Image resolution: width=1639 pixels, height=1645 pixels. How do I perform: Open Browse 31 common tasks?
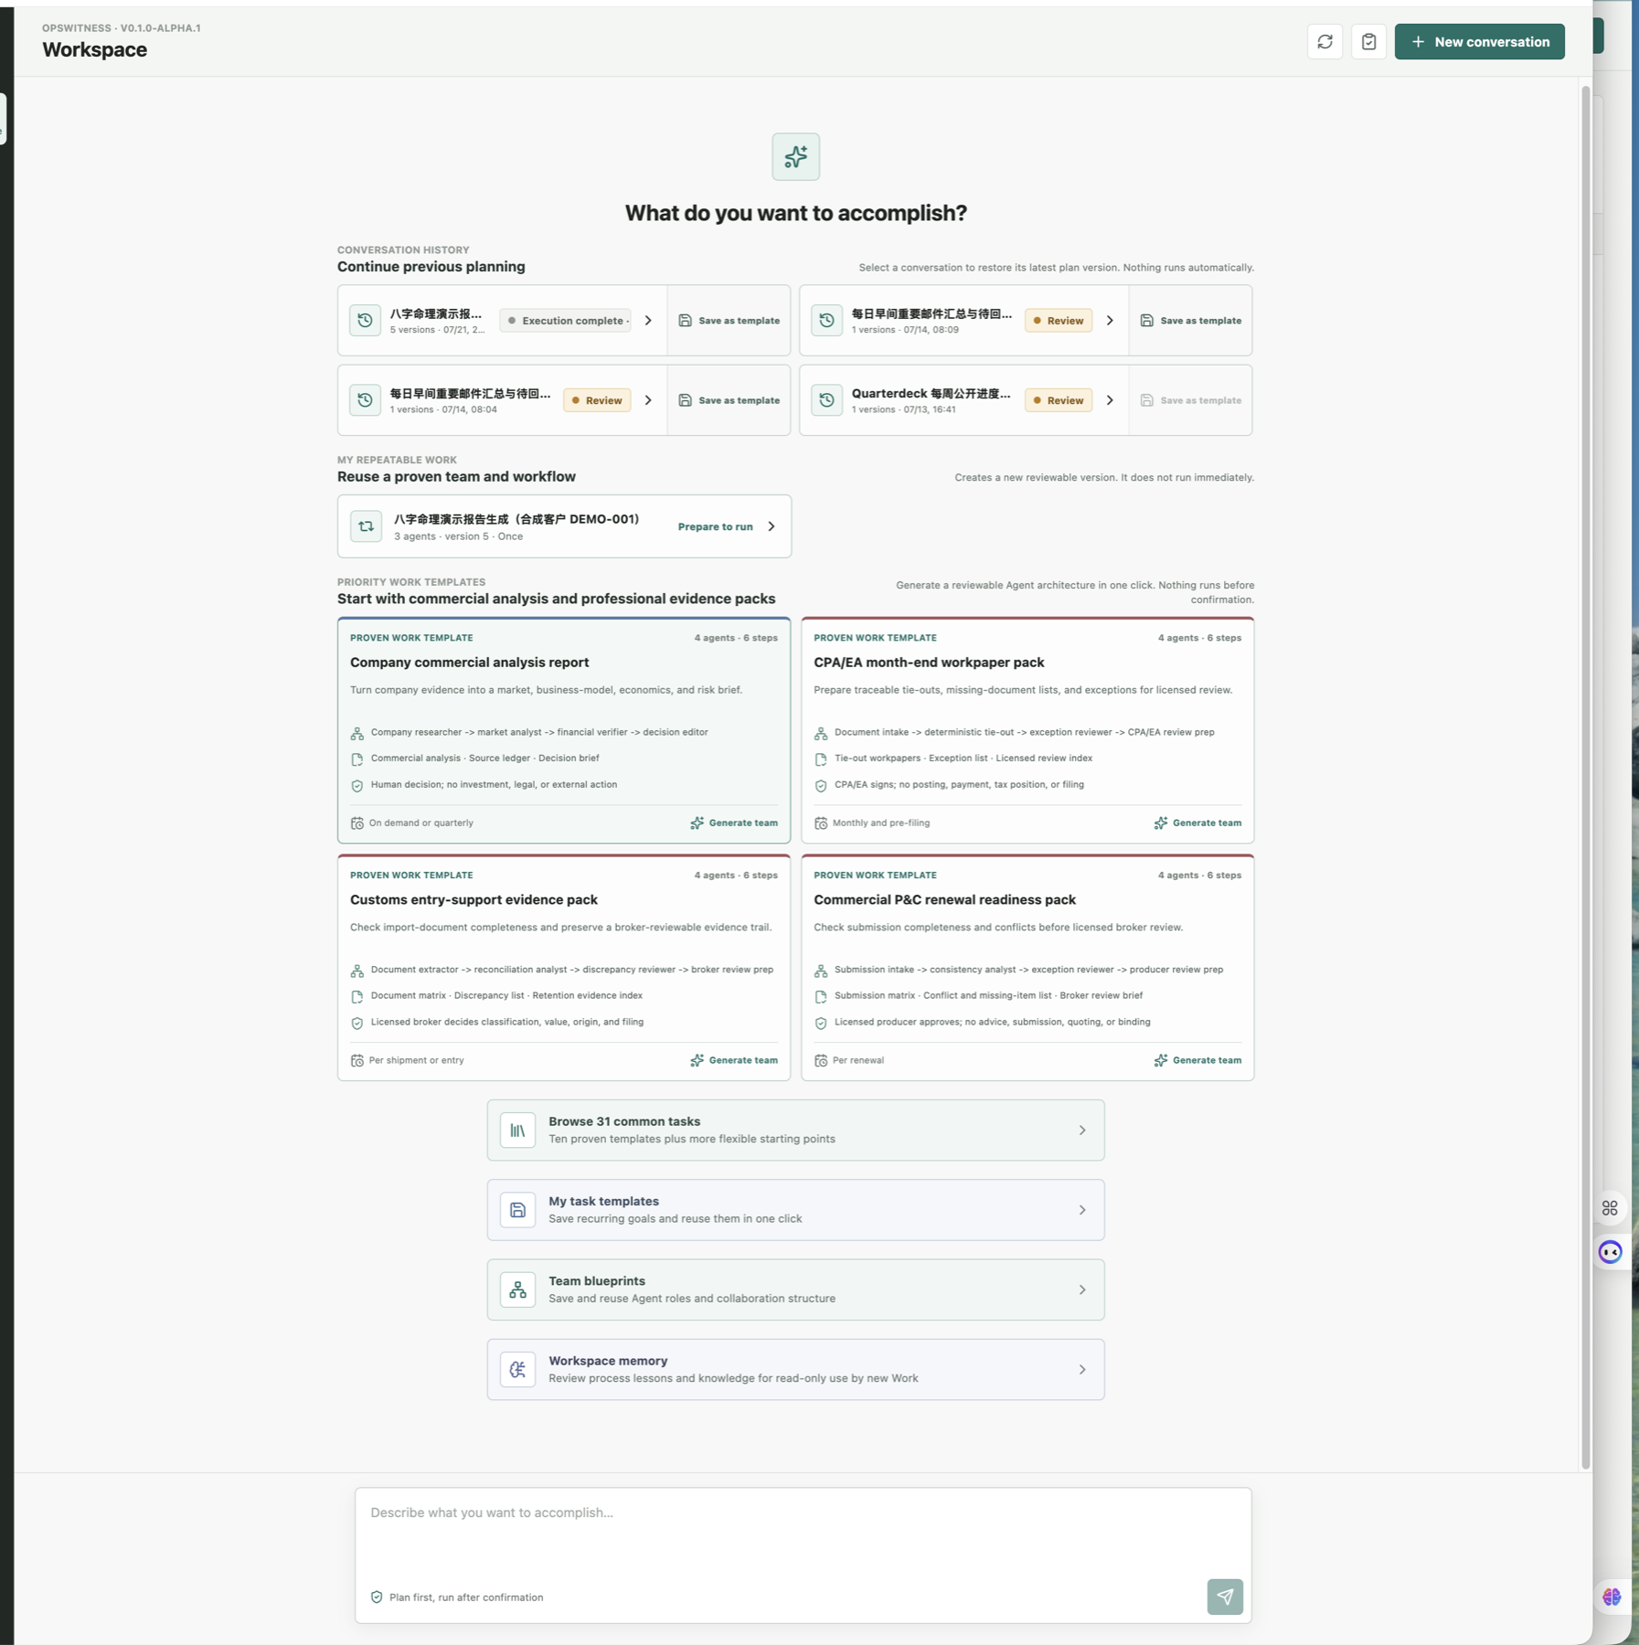[795, 1130]
